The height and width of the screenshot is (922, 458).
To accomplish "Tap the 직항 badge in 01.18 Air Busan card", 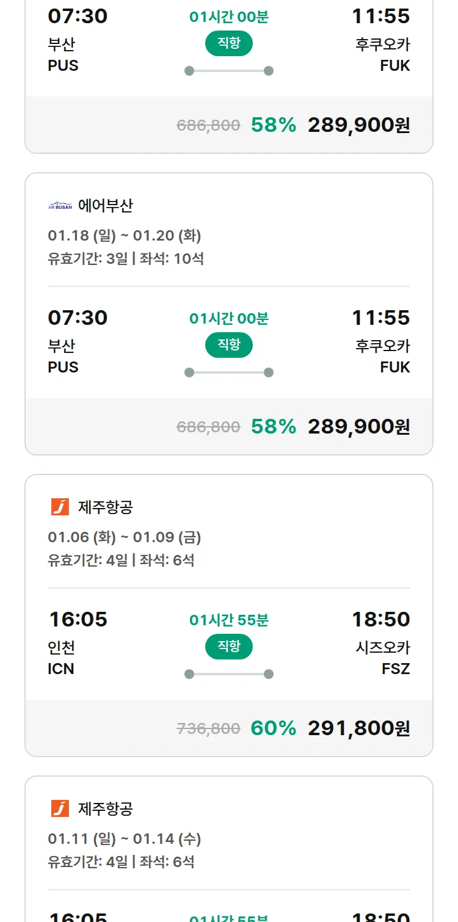I will click(229, 345).
